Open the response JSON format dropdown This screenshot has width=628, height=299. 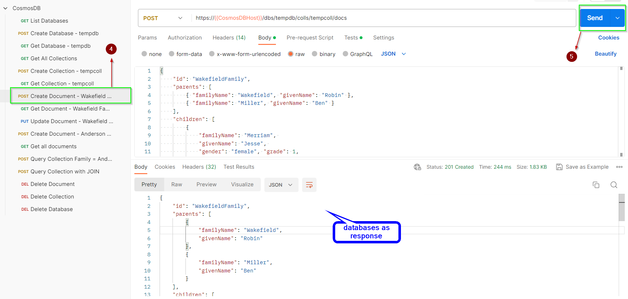pyautogui.click(x=281, y=185)
